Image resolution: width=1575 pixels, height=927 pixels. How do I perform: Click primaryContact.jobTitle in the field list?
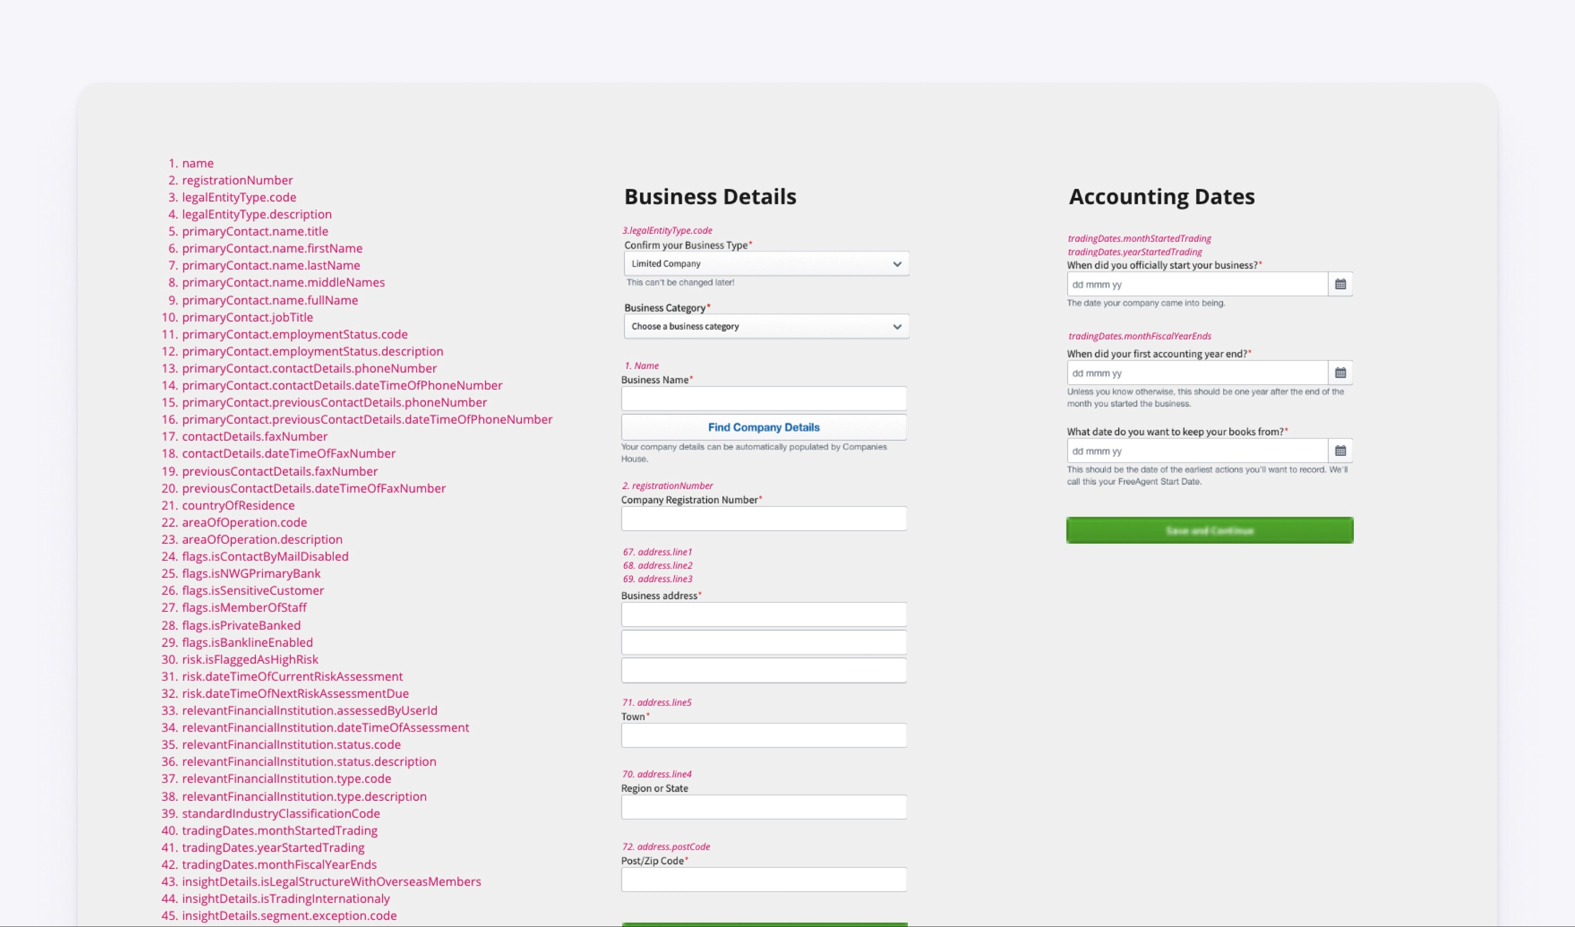[247, 317]
